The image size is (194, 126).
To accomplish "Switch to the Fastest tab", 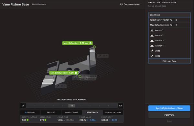I will pos(51,112).
